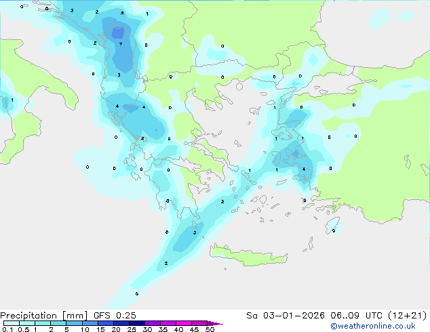Click the "50" legend tick label
This screenshot has height=332, width=430.
coord(210,329)
